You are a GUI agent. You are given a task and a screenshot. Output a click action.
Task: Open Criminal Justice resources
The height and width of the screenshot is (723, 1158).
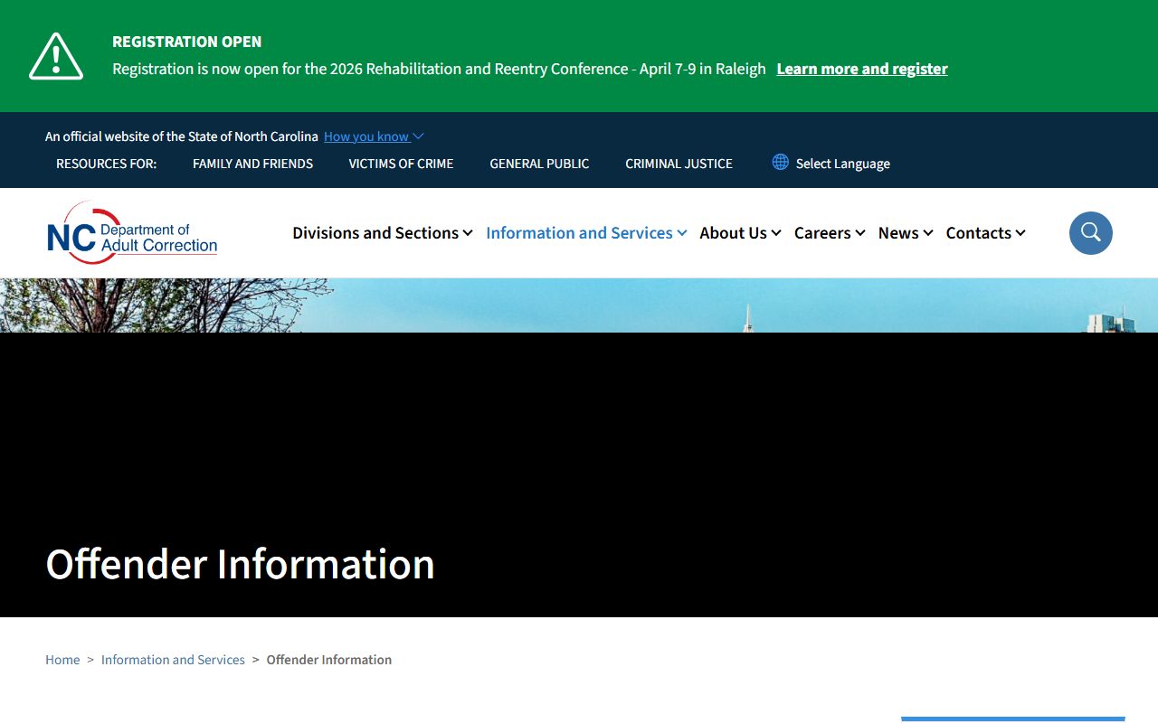[x=679, y=164]
